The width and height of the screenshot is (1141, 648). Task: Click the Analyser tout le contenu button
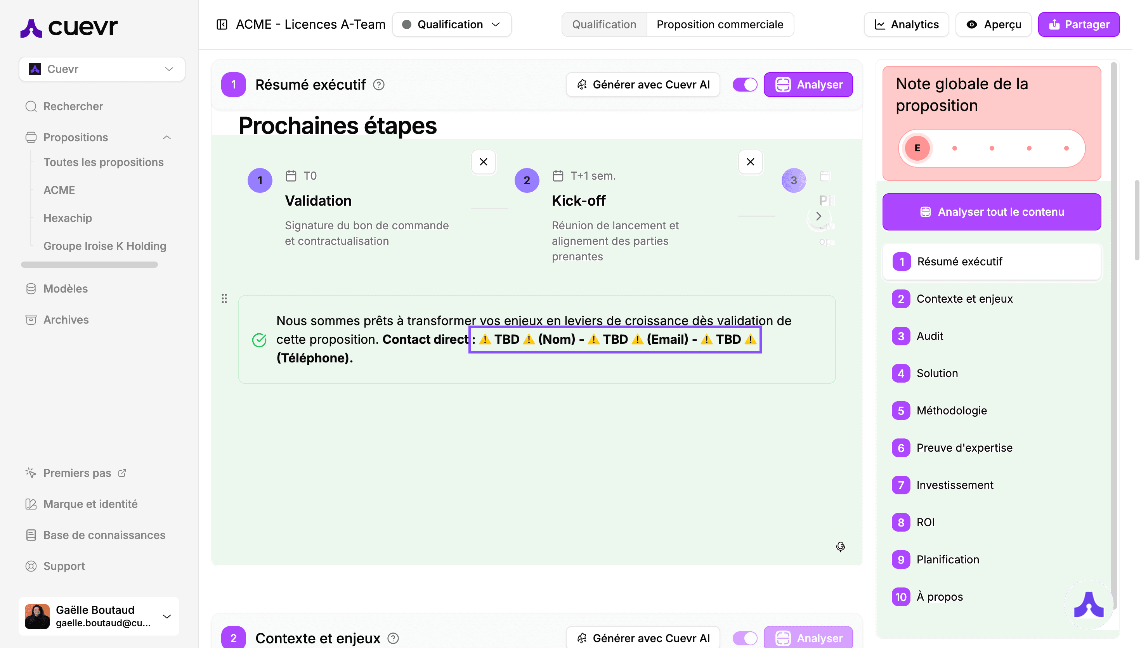992,212
